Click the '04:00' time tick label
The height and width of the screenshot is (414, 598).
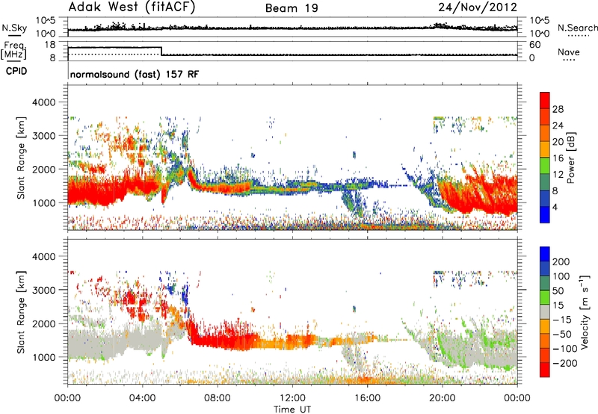point(143,398)
